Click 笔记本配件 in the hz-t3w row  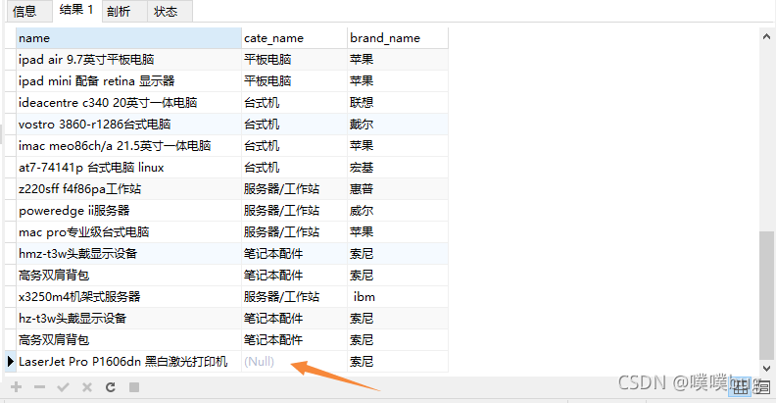(x=295, y=319)
